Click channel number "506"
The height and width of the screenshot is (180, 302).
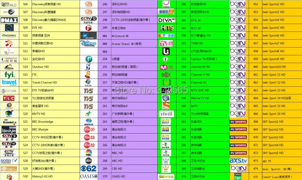pos(25,4)
